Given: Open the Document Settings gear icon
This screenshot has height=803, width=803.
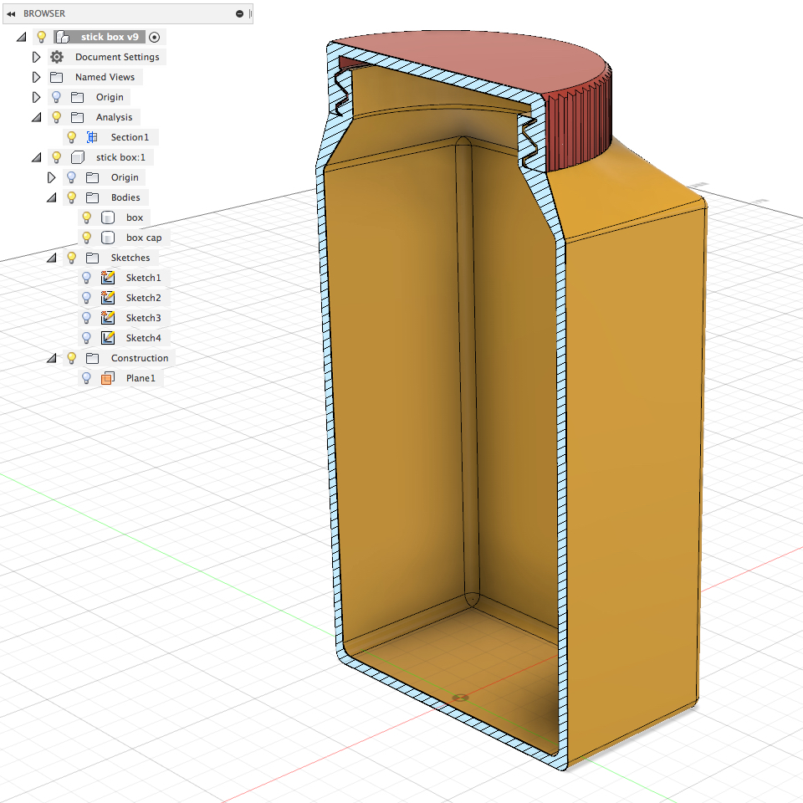Looking at the screenshot, I should pos(56,57).
